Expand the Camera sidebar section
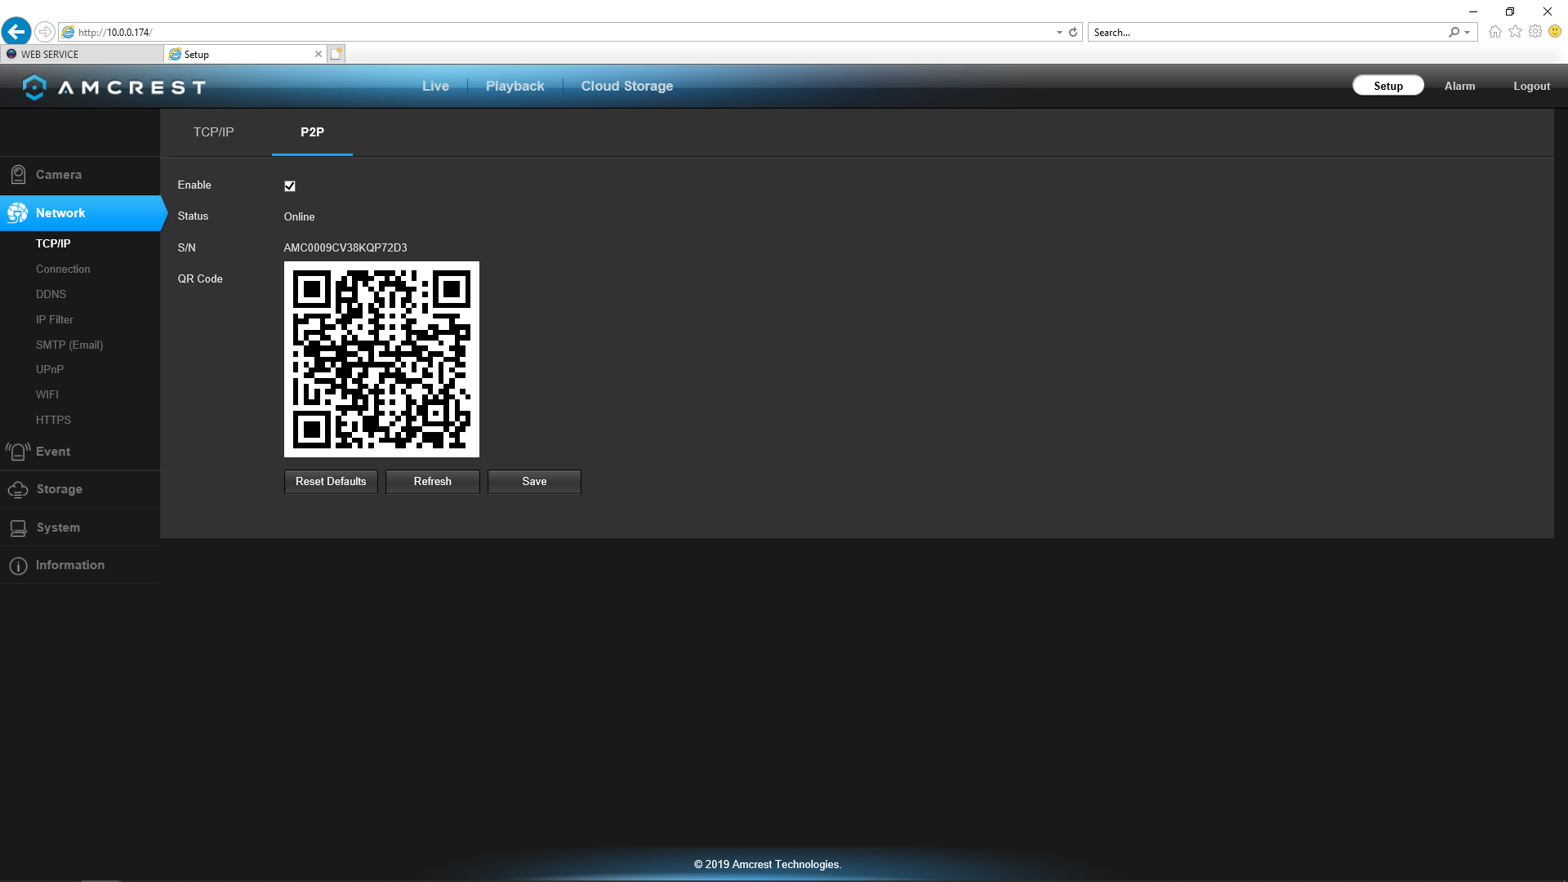 tap(80, 175)
